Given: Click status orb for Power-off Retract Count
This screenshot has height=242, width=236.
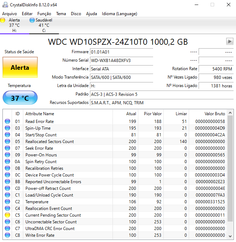Looking at the screenshot, I should coord(7,188).
